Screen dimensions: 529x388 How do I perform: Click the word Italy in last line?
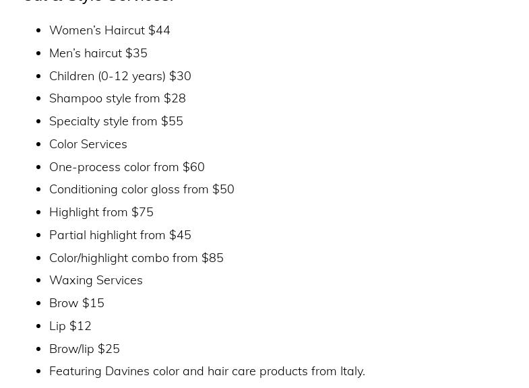351,371
